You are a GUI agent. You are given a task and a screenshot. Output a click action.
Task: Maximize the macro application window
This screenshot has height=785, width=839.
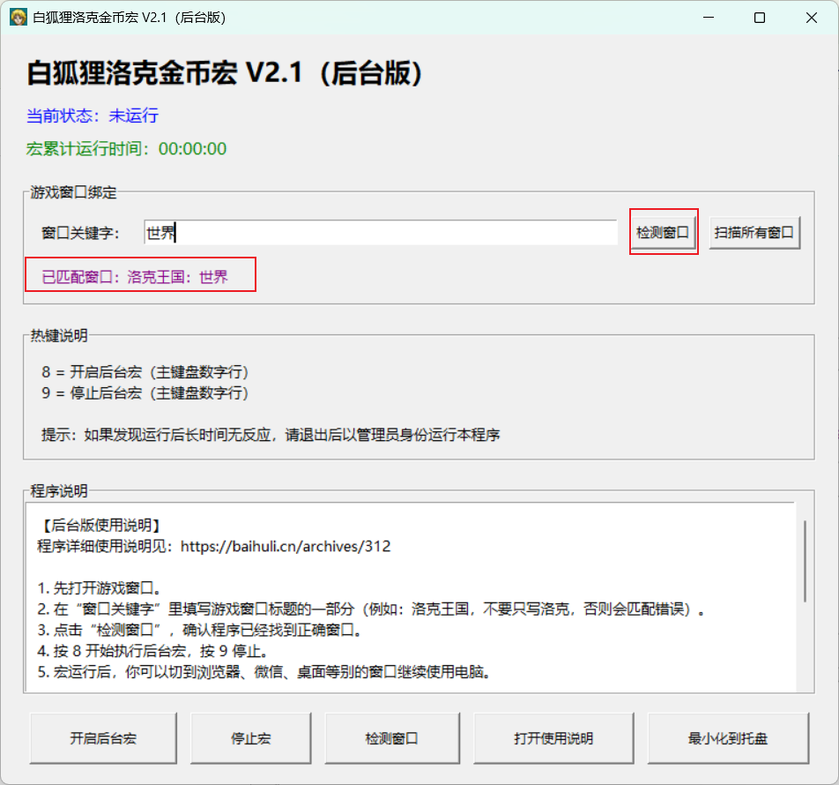[x=759, y=18]
